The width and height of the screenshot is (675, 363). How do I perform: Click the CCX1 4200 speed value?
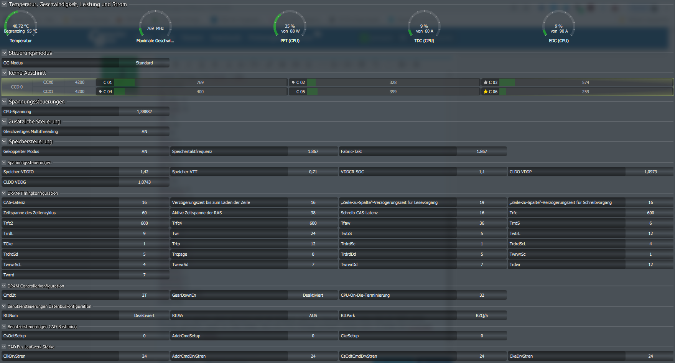80,92
